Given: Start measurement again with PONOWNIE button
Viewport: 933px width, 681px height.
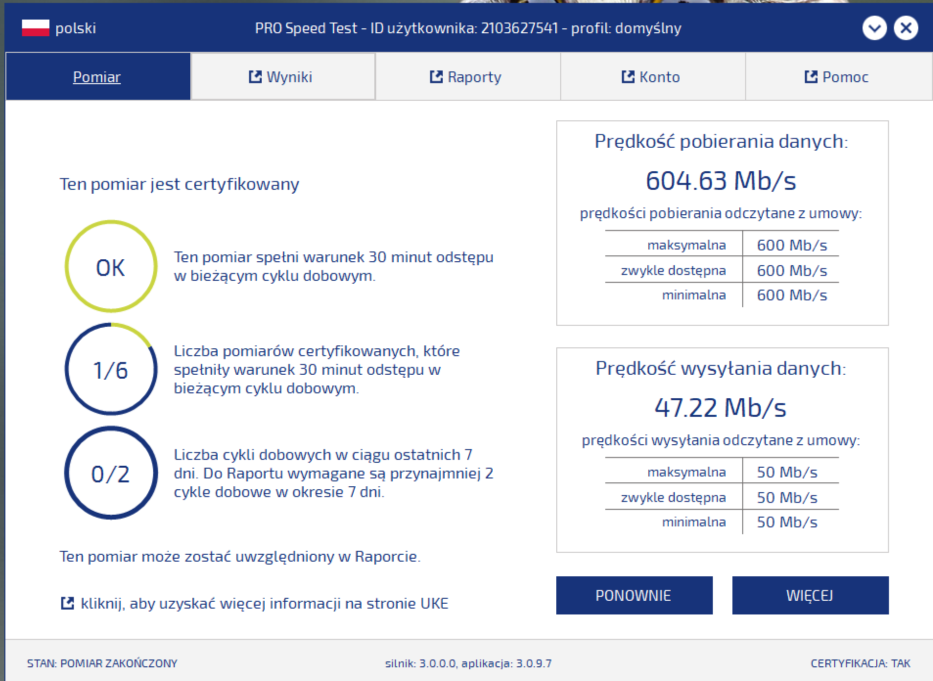Looking at the screenshot, I should click(634, 595).
